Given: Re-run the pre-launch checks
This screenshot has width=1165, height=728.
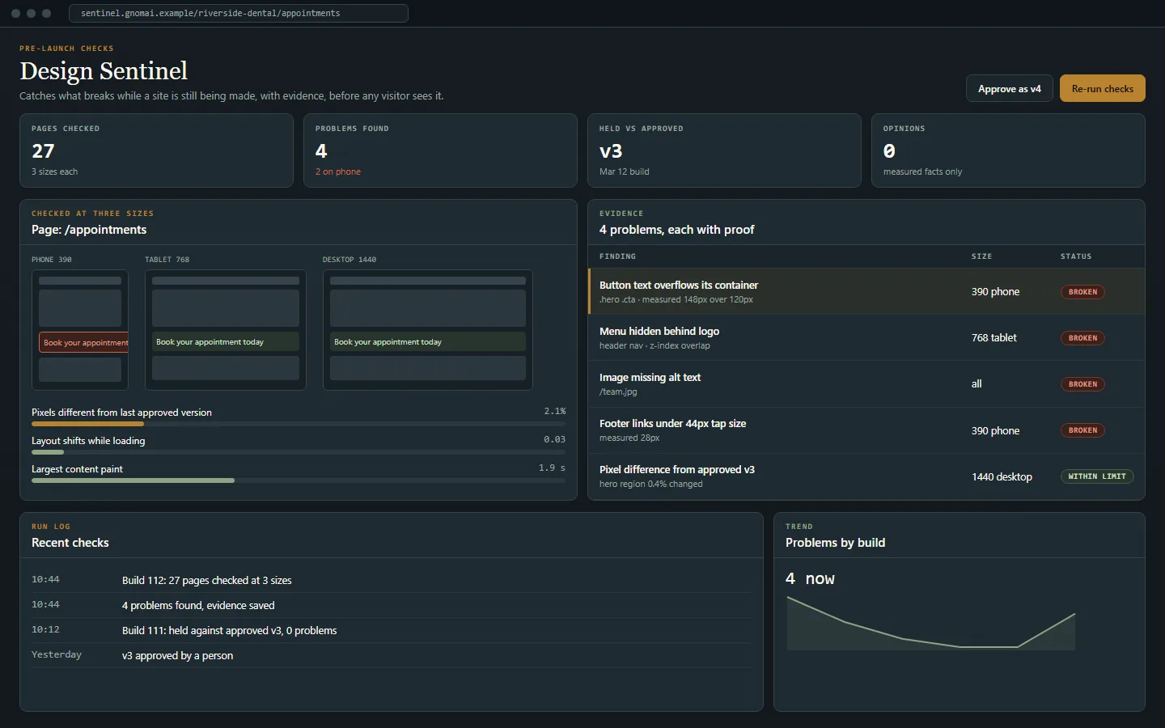Looking at the screenshot, I should (1103, 89).
